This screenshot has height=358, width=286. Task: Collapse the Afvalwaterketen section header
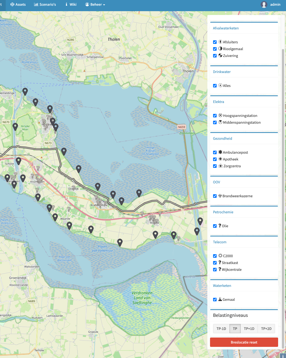point(226,28)
